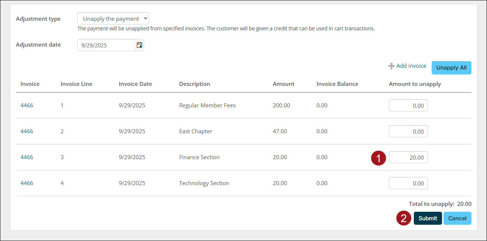Select Technology Section amount to unapply field

coord(408,183)
